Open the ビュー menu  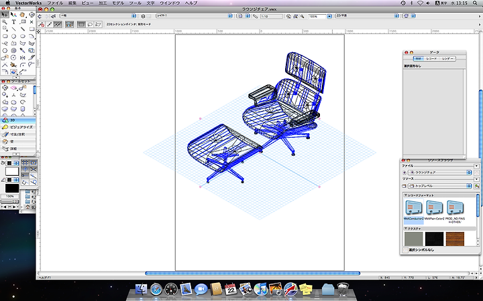pos(87,3)
